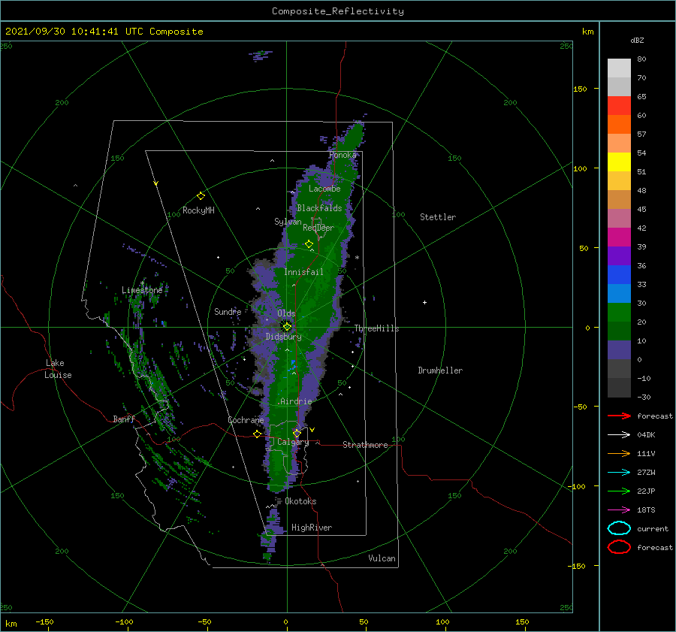Click the yellow diamond marker beside RockyMH
The height and width of the screenshot is (632, 676).
click(x=201, y=196)
